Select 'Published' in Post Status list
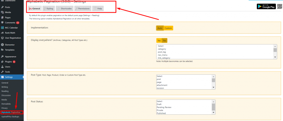 point(161,113)
